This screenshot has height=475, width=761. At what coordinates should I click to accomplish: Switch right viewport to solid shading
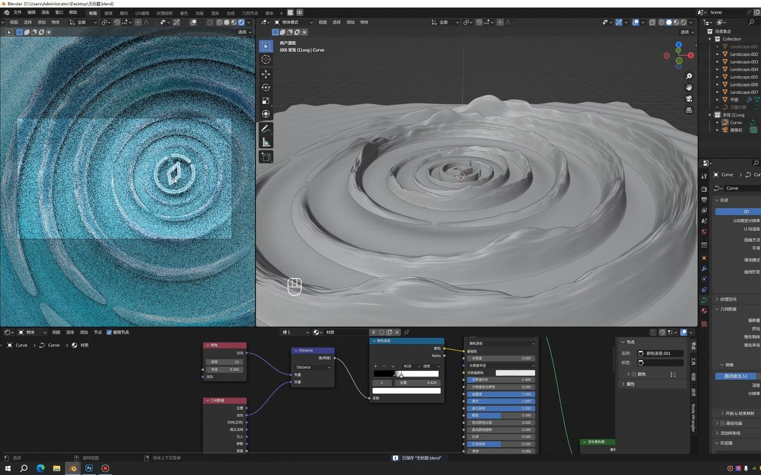(669, 22)
